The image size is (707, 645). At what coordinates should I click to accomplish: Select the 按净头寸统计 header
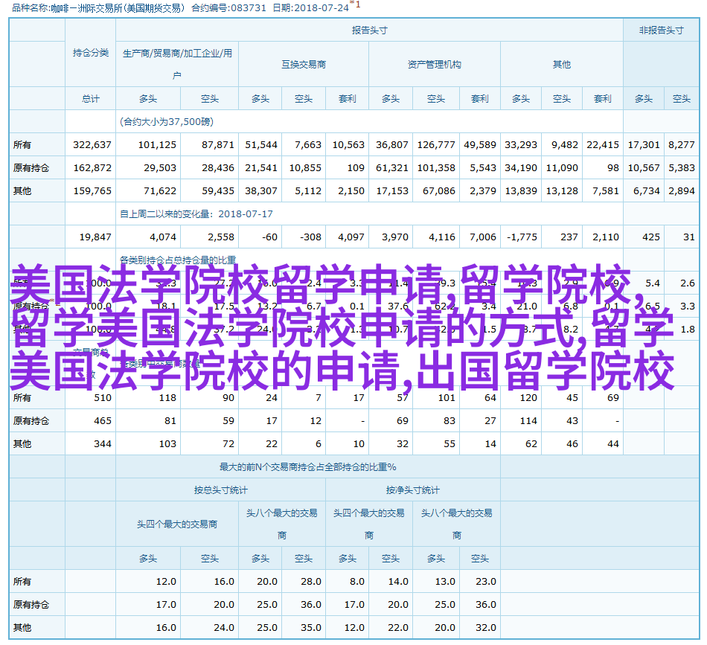tap(412, 490)
